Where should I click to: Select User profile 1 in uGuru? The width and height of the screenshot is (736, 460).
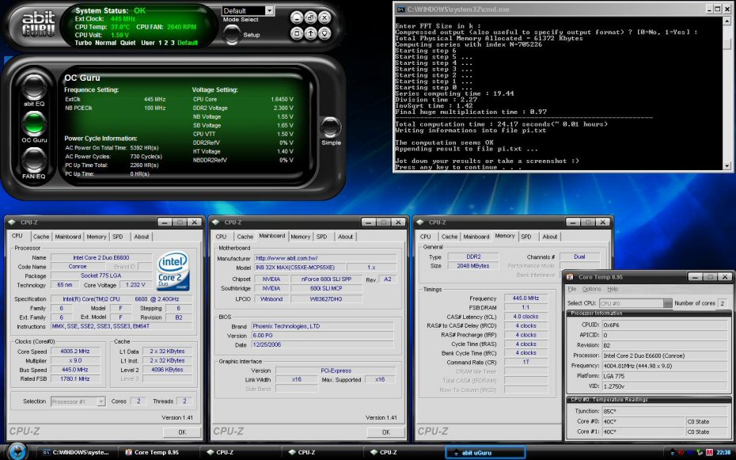click(x=161, y=43)
